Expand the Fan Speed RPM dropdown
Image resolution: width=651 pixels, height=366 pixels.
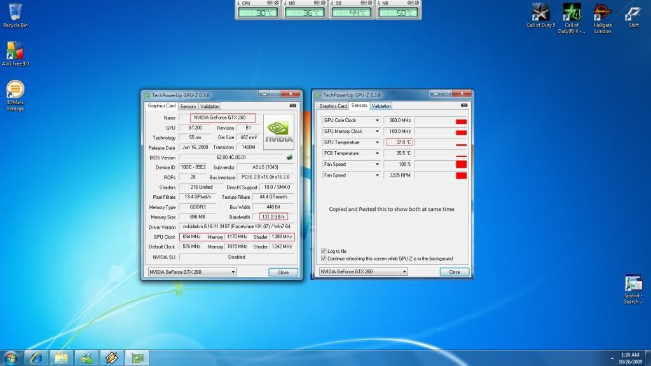[x=377, y=175]
